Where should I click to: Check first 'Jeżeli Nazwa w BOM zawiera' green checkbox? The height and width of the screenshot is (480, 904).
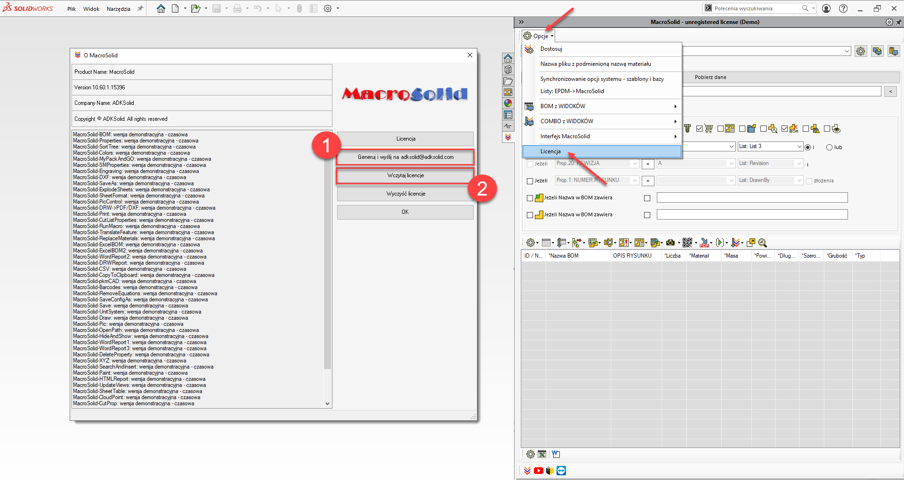pyautogui.click(x=530, y=198)
